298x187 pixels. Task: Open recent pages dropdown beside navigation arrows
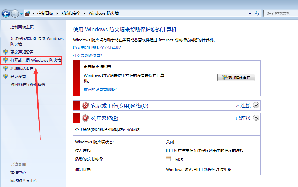21,14
